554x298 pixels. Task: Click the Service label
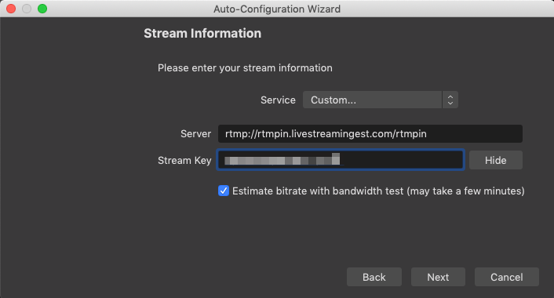[278, 100]
